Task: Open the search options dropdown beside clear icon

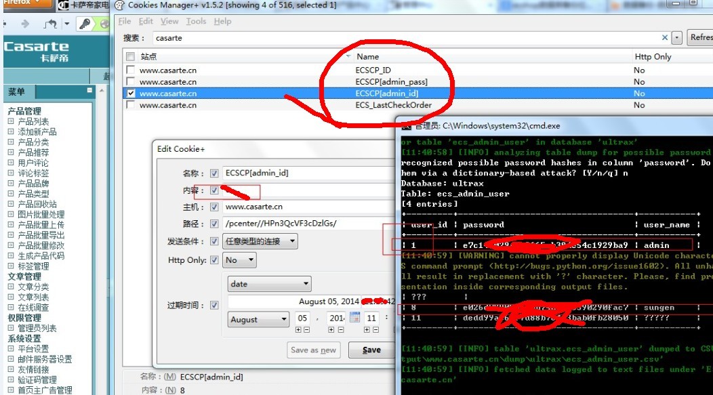Action: pos(677,38)
